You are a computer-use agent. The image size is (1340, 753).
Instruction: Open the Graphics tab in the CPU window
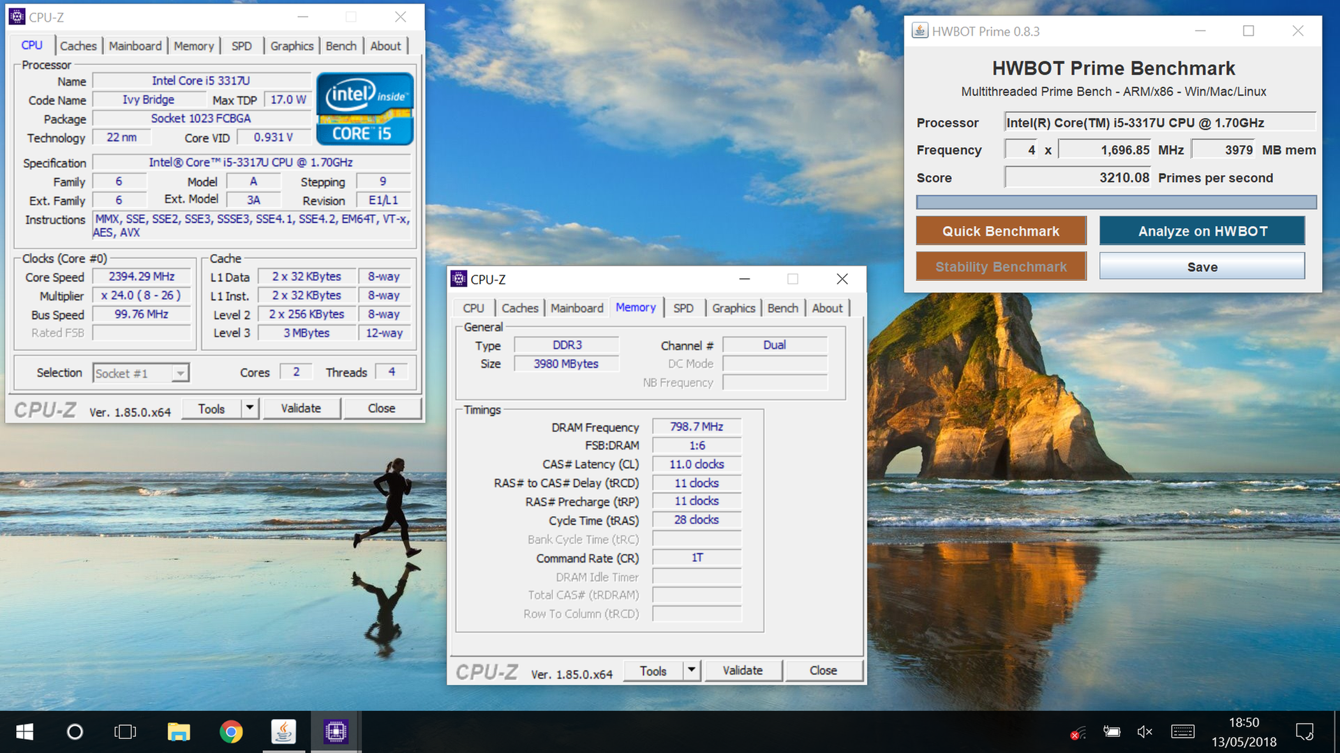tap(292, 46)
